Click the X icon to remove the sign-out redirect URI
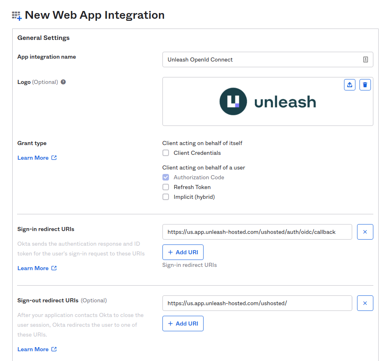388x361 pixels. [x=365, y=303]
